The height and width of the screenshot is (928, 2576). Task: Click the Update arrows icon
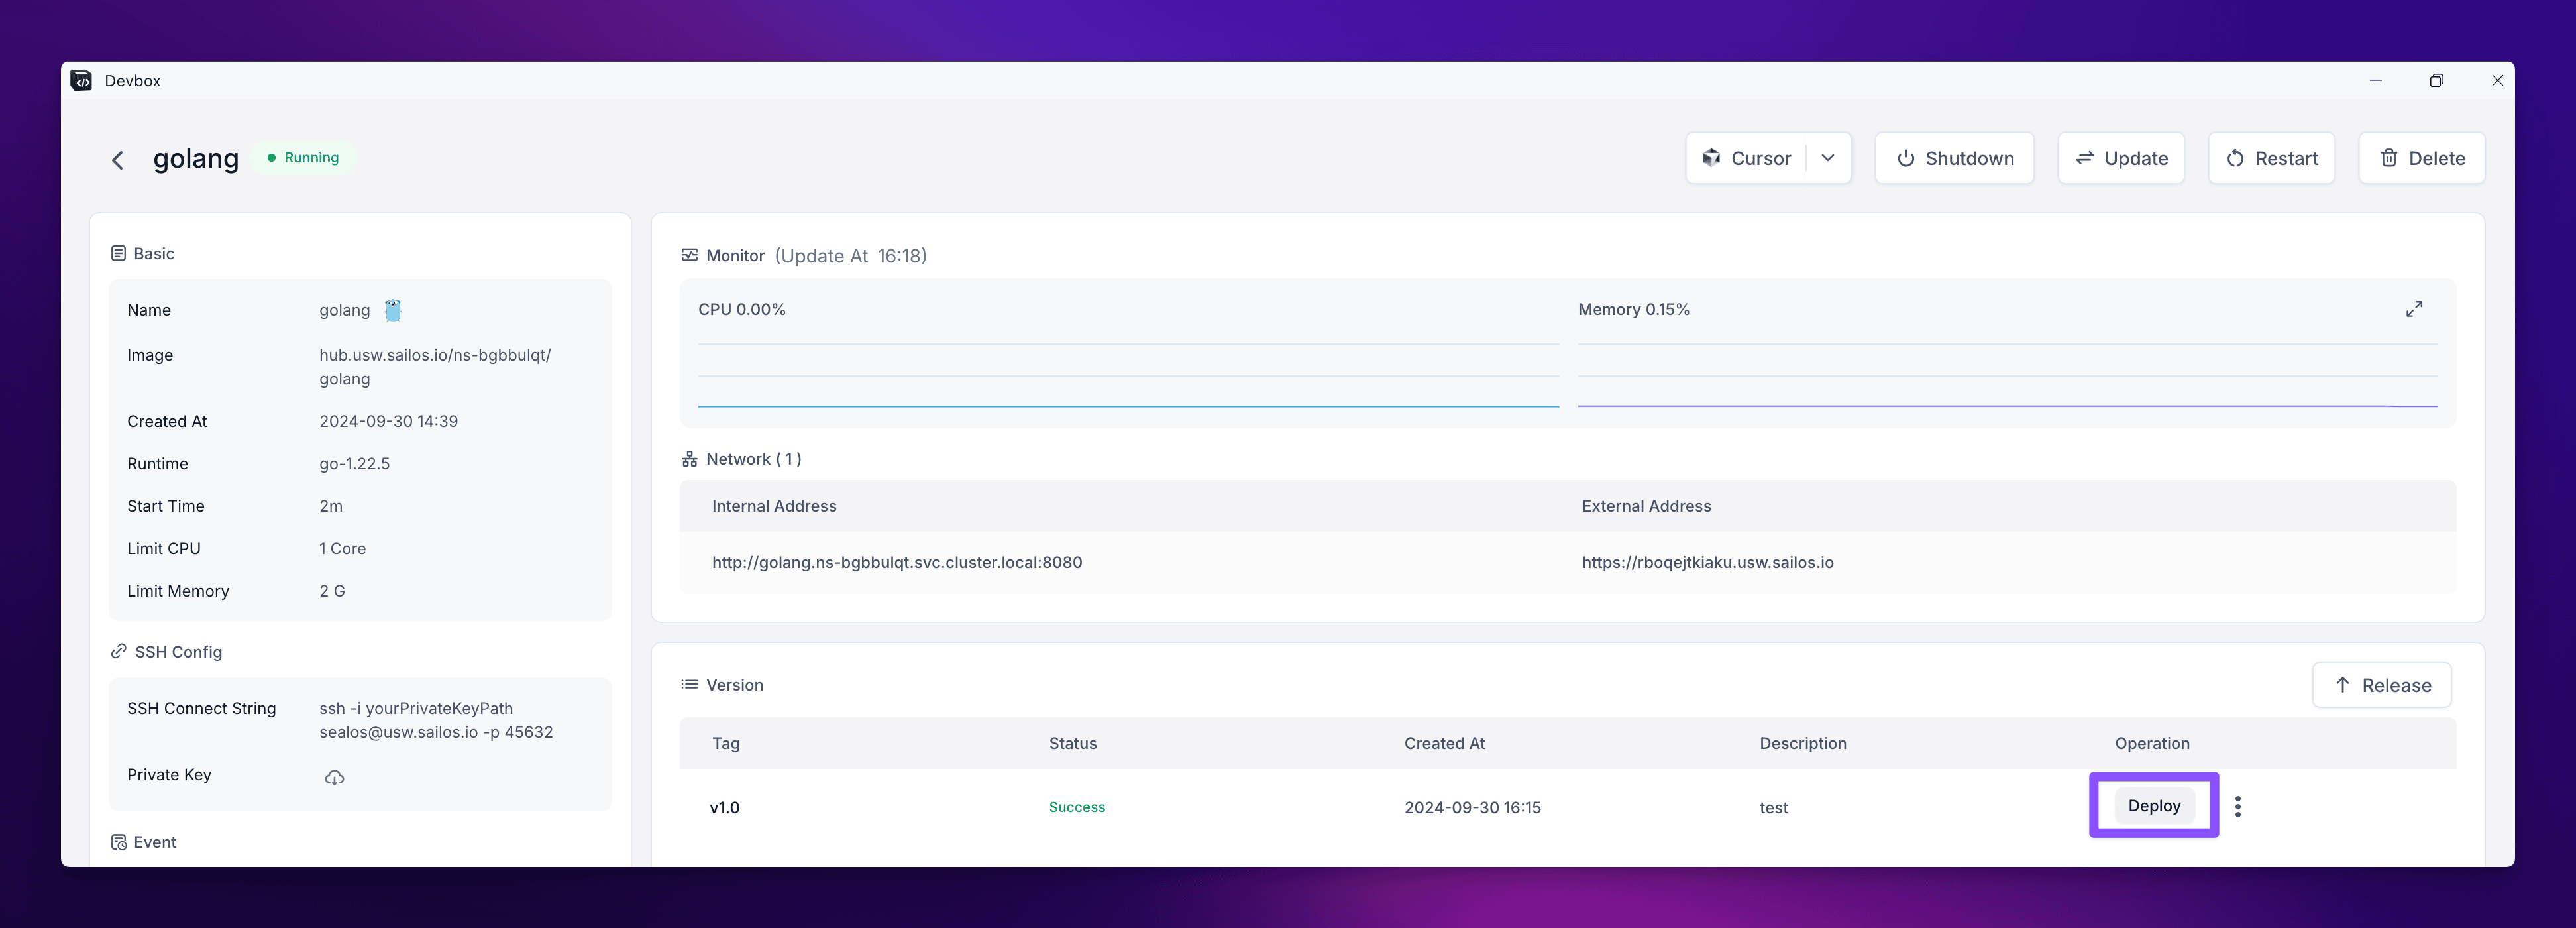[x=2086, y=158]
